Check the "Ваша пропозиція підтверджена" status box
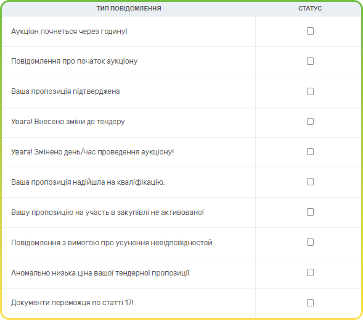Viewport: 363px width, 320px height. pyautogui.click(x=310, y=91)
